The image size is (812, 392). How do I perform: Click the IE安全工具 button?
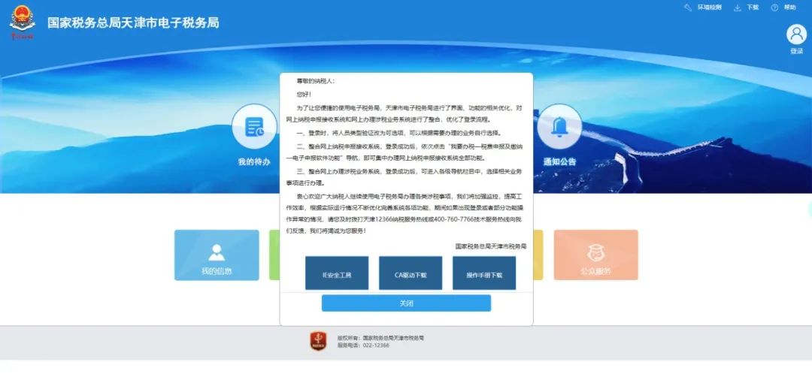tap(337, 273)
